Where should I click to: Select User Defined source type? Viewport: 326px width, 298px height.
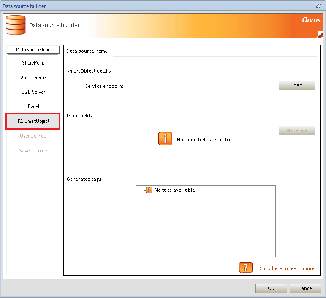(33, 136)
